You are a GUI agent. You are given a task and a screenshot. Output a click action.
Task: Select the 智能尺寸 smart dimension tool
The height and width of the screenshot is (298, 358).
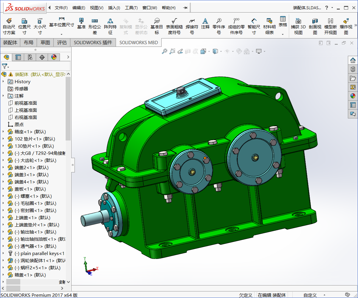point(254,26)
